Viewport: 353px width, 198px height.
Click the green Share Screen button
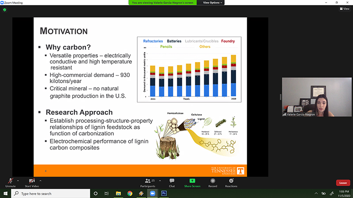192,183
